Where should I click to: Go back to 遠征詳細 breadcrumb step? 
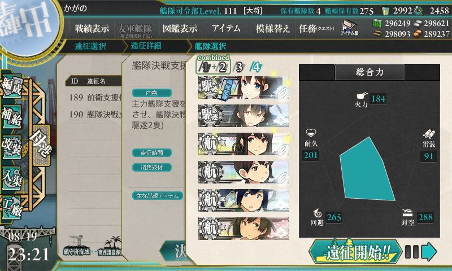(x=146, y=46)
